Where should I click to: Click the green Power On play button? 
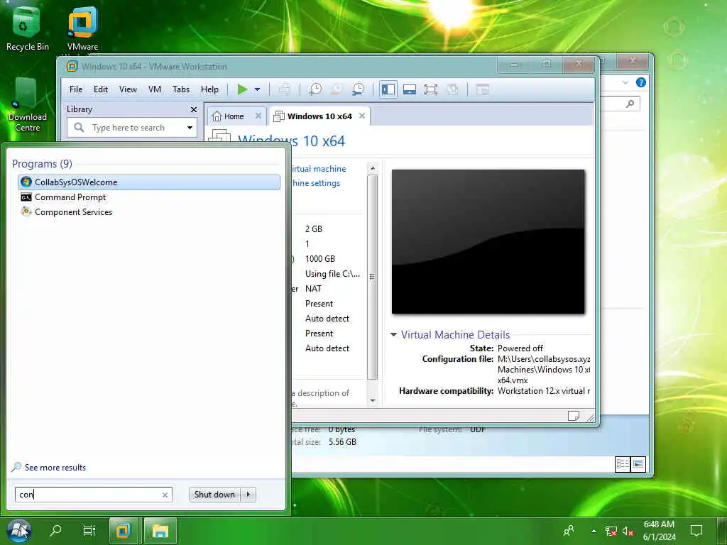[x=242, y=89]
